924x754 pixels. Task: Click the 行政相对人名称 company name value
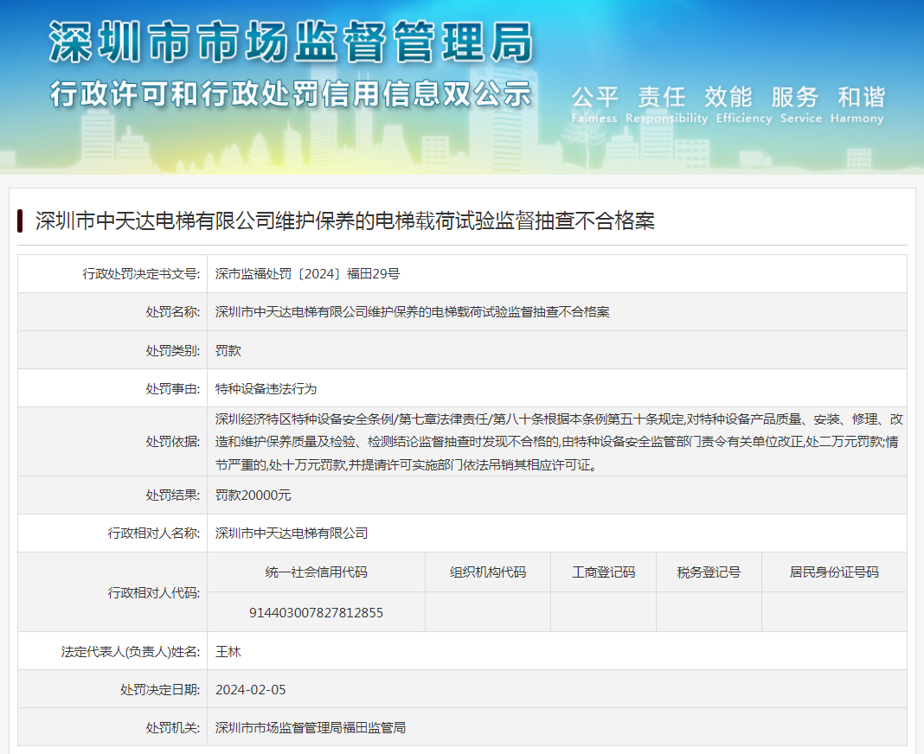tap(292, 534)
